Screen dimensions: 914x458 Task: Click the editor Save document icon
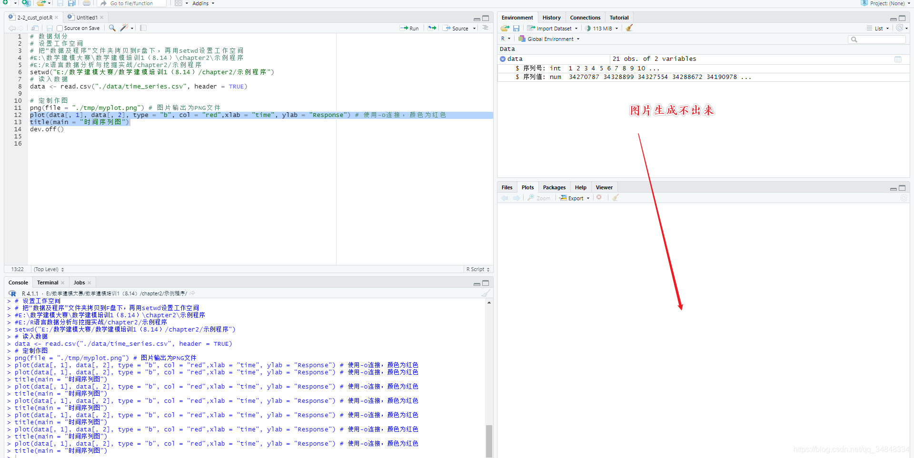coord(50,28)
